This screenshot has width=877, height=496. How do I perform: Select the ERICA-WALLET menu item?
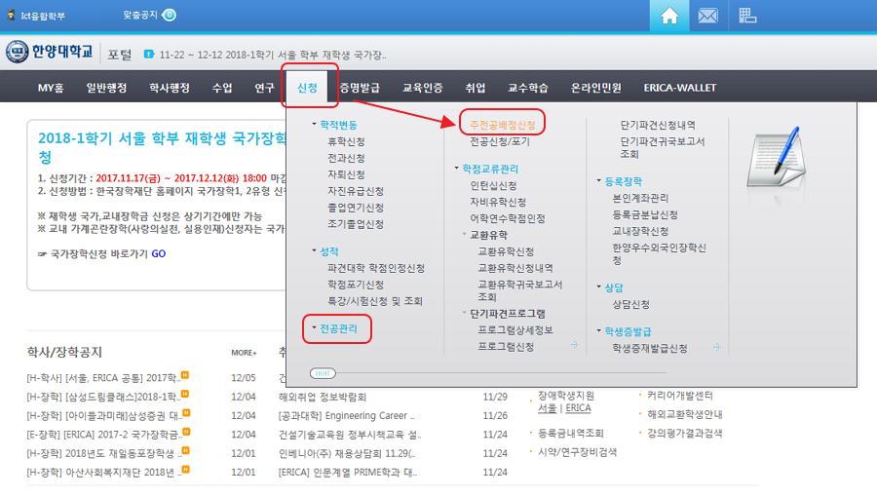(x=679, y=88)
